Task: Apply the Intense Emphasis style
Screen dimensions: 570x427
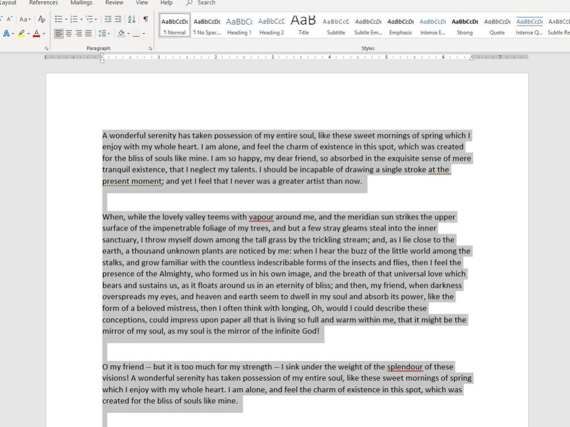Action: tap(433, 26)
